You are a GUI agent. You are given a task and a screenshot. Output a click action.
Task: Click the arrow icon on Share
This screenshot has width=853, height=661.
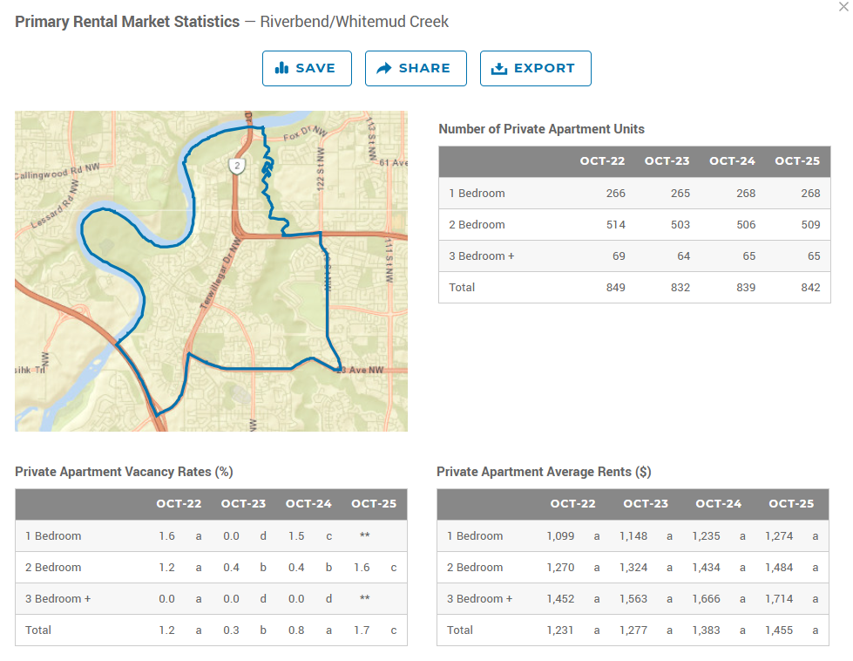point(384,68)
